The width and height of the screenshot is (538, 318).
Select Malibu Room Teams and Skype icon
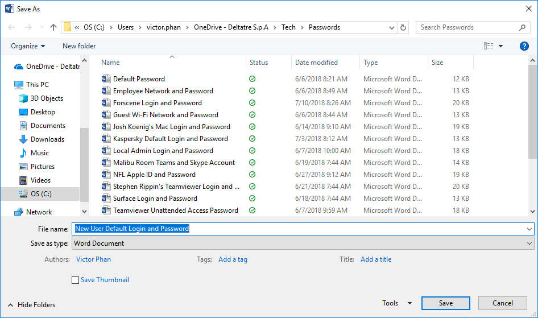point(106,163)
